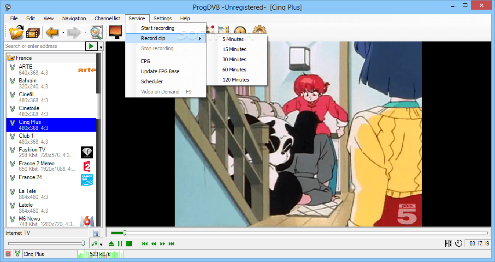Go back with the orange left arrow
Viewport: 495px width, 262px height.
tap(52, 33)
